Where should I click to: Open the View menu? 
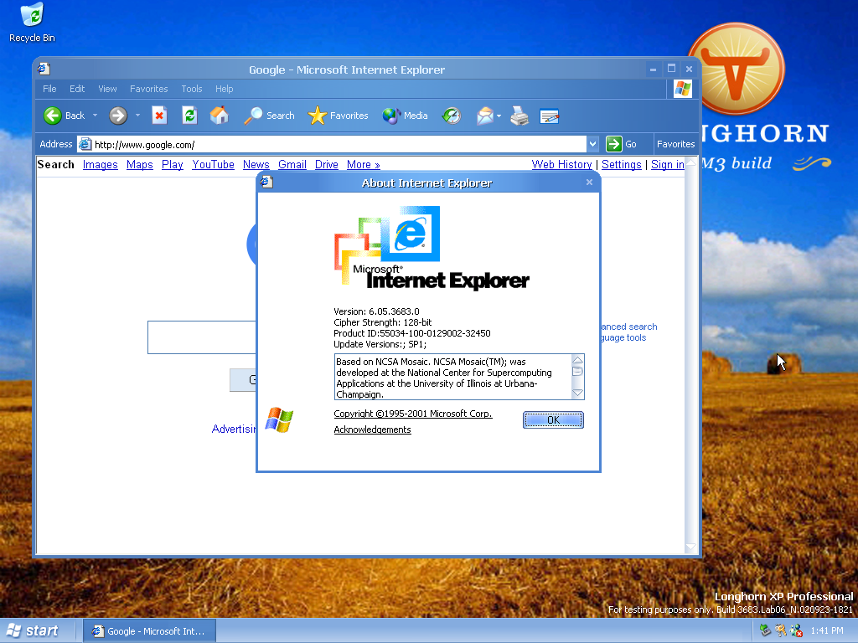tap(107, 89)
